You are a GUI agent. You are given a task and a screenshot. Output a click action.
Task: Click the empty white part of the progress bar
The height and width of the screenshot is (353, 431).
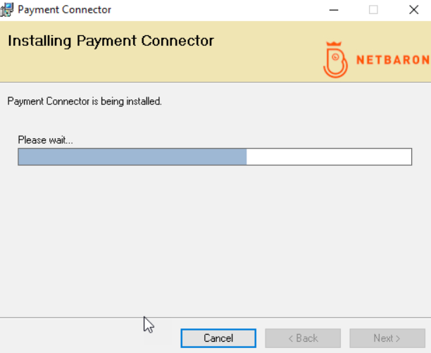pos(328,156)
